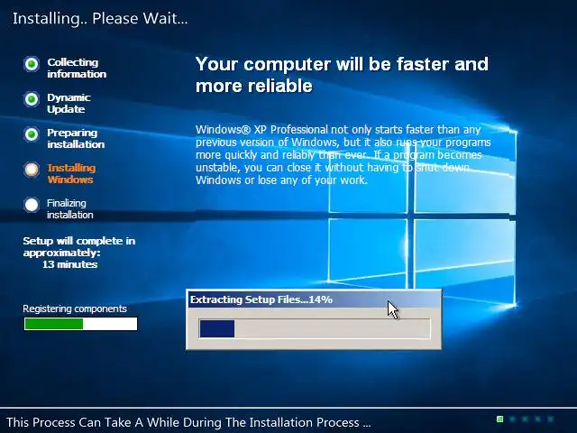This screenshot has width=577, height=433.
Task: Click the 'Registering components' status label
Action: click(x=75, y=309)
